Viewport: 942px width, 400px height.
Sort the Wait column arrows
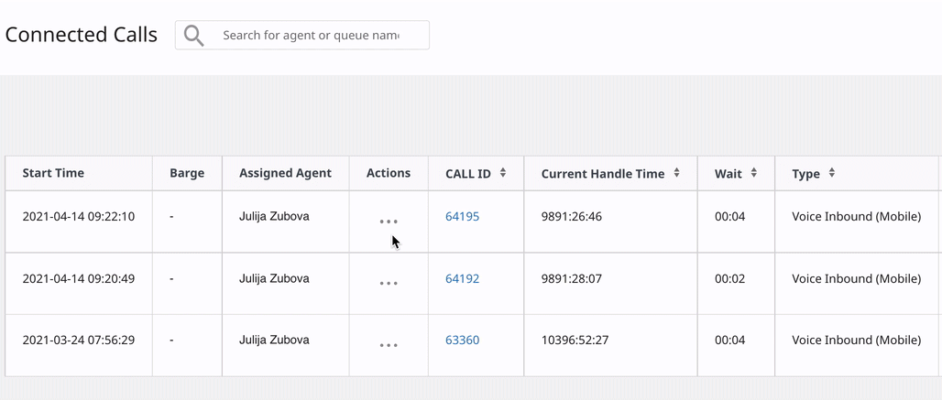[x=754, y=173]
